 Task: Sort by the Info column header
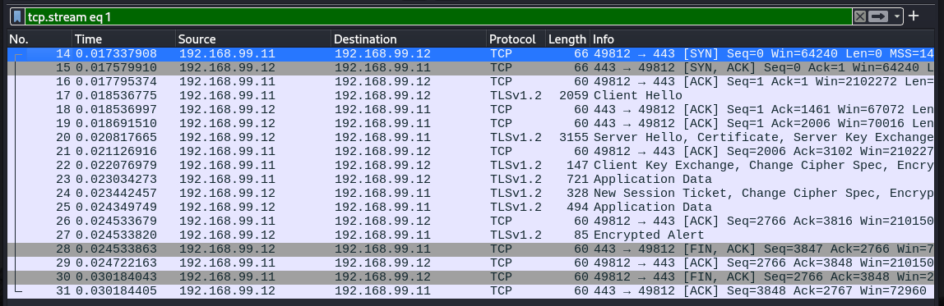[x=762, y=39]
